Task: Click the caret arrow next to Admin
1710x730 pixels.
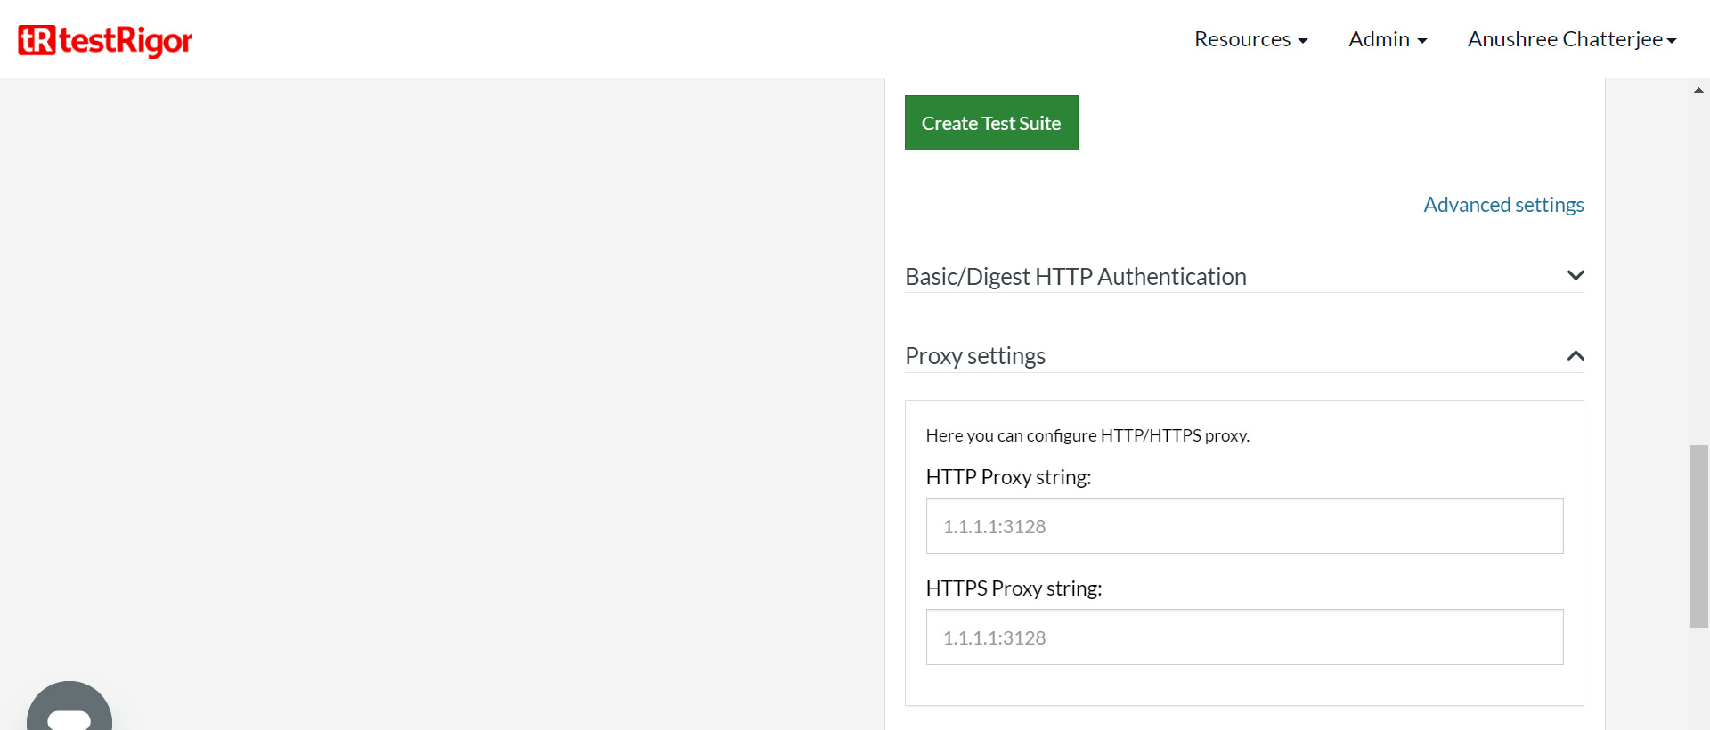Action: pos(1422,41)
